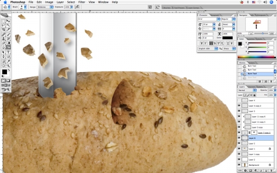Select the Notes tool
277x173 pixels.
coord(3,61)
